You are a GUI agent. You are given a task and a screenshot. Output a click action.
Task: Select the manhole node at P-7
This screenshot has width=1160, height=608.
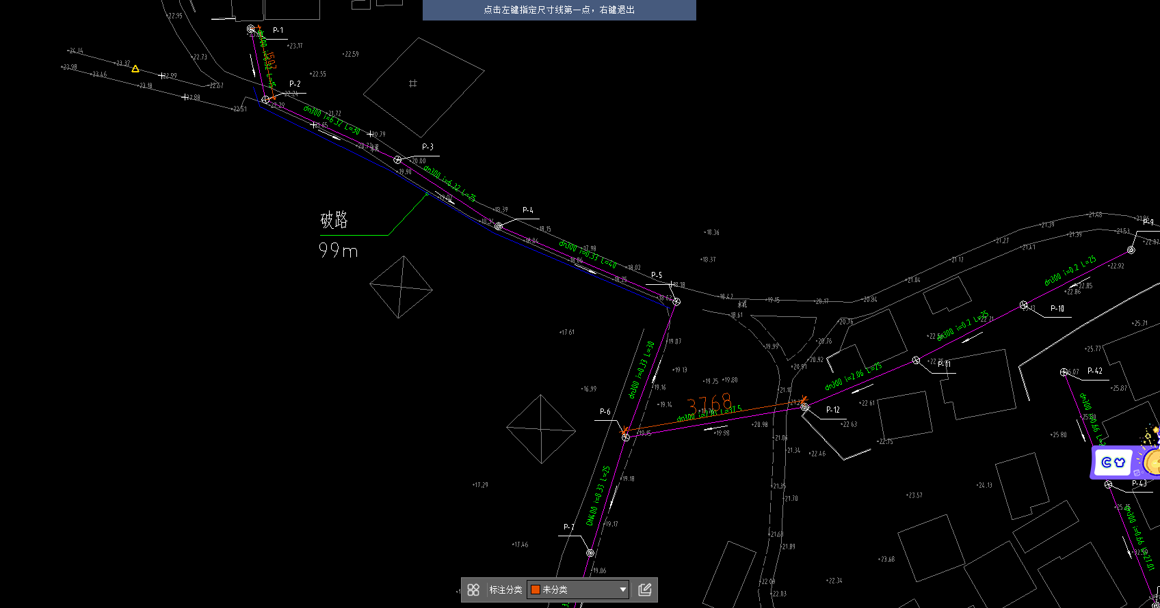[590, 553]
